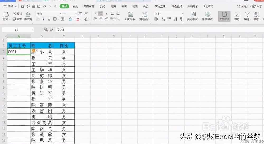The image size is (264, 144).
Task: Click the percent style icon
Action: click(x=163, y=19)
